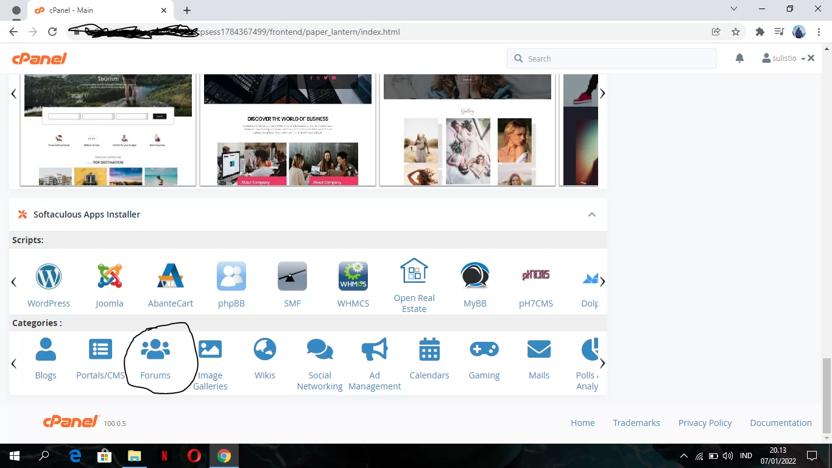
Task: Switch to the cPanel - Main tab
Action: point(91,10)
